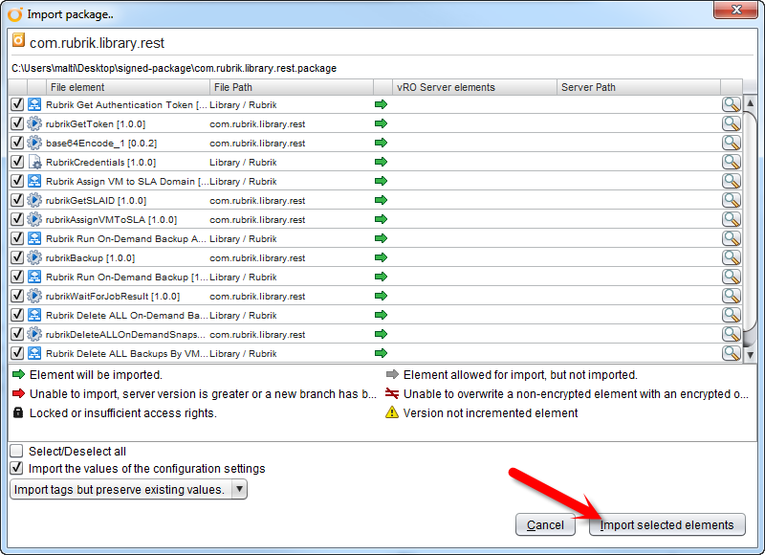Click workflow icon beside Rubrik Delete ALL Backups By VM
Viewport: 765px width, 555px height.
point(34,353)
